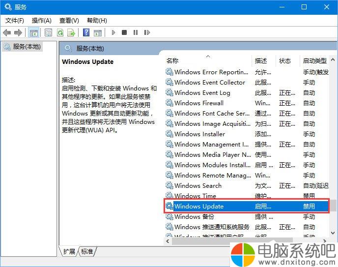
Task: Select the Windows Time service name
Action: [195, 196]
